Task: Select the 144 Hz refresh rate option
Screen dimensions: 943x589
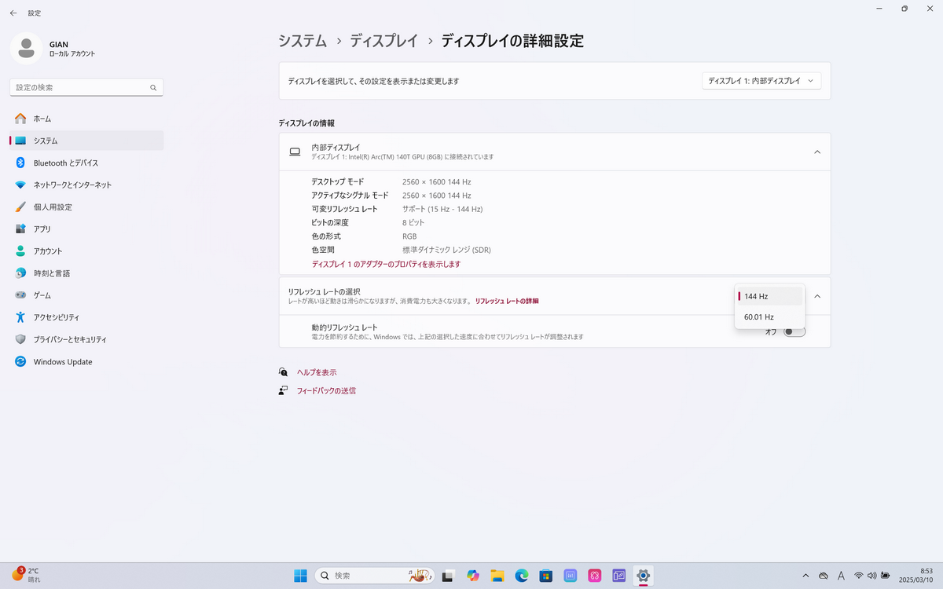Action: click(769, 296)
